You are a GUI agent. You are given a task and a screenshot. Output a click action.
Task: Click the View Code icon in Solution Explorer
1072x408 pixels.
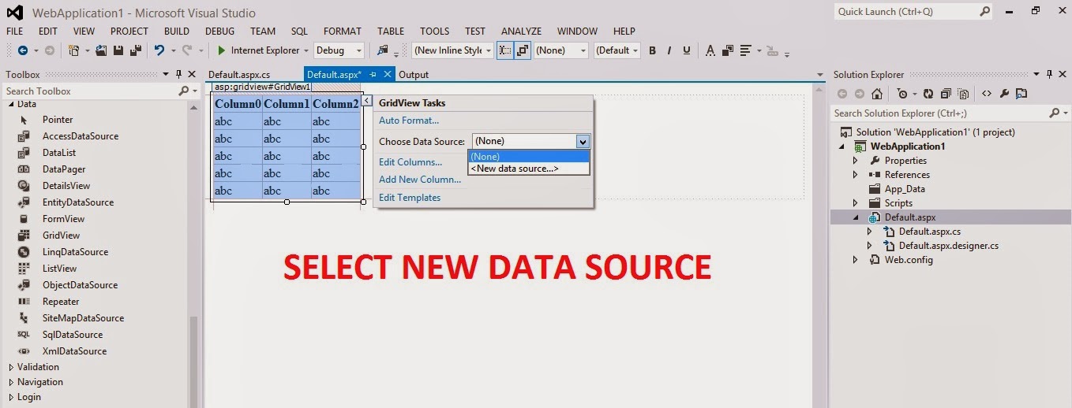click(987, 94)
